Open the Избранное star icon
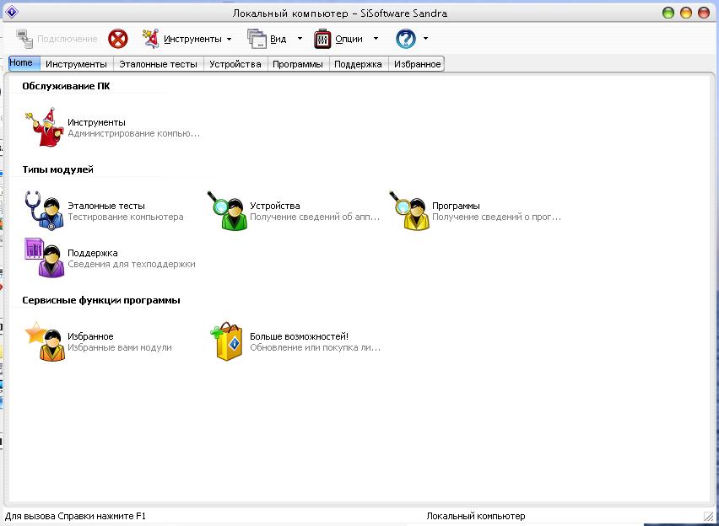The height and width of the screenshot is (526, 719). pos(45,341)
